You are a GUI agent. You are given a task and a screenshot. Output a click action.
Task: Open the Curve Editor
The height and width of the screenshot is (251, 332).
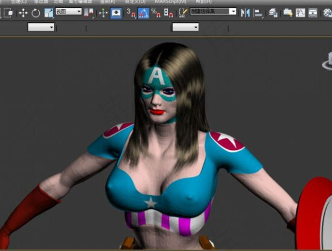point(301,13)
